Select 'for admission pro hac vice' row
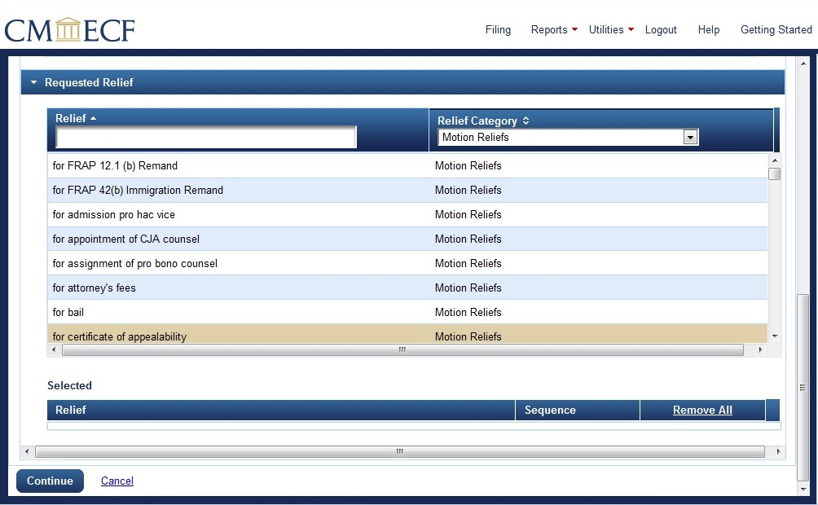Screen dimensions: 818x505 (113, 215)
